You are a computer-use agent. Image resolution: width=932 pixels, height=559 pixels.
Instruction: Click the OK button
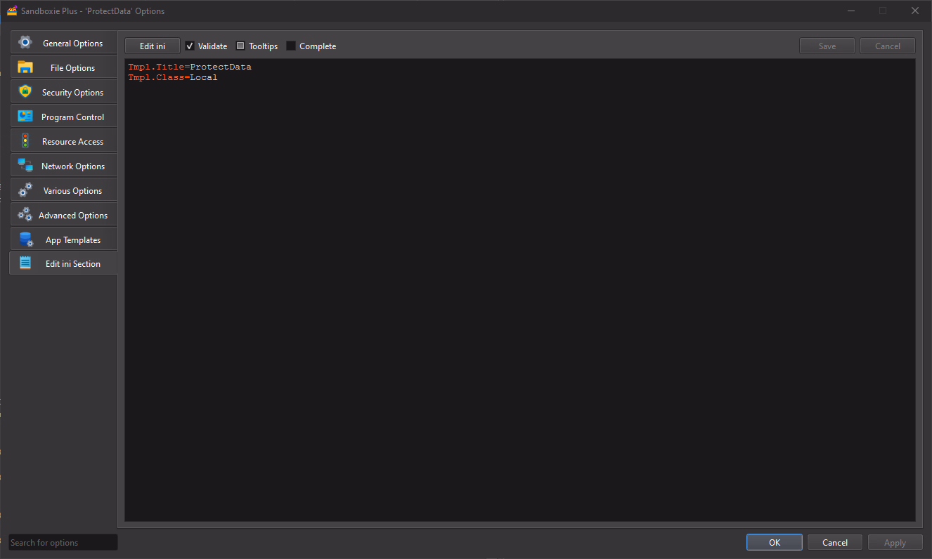(774, 542)
